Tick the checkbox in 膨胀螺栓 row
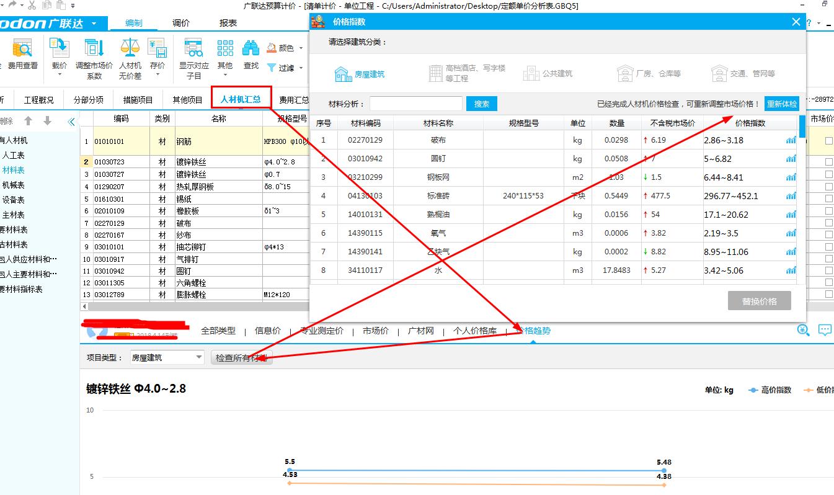 coord(829,295)
